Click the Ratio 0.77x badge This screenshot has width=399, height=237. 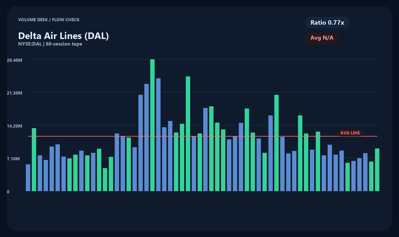tap(327, 22)
